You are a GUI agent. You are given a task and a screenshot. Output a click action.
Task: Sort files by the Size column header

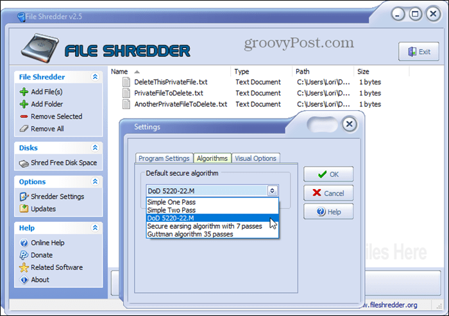[x=382, y=72]
